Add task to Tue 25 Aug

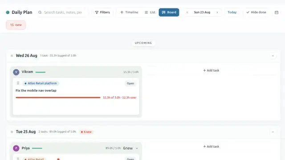[x=211, y=147]
